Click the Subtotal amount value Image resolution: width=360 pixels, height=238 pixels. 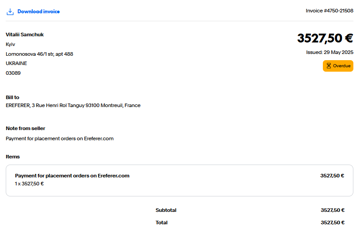[x=333, y=210]
